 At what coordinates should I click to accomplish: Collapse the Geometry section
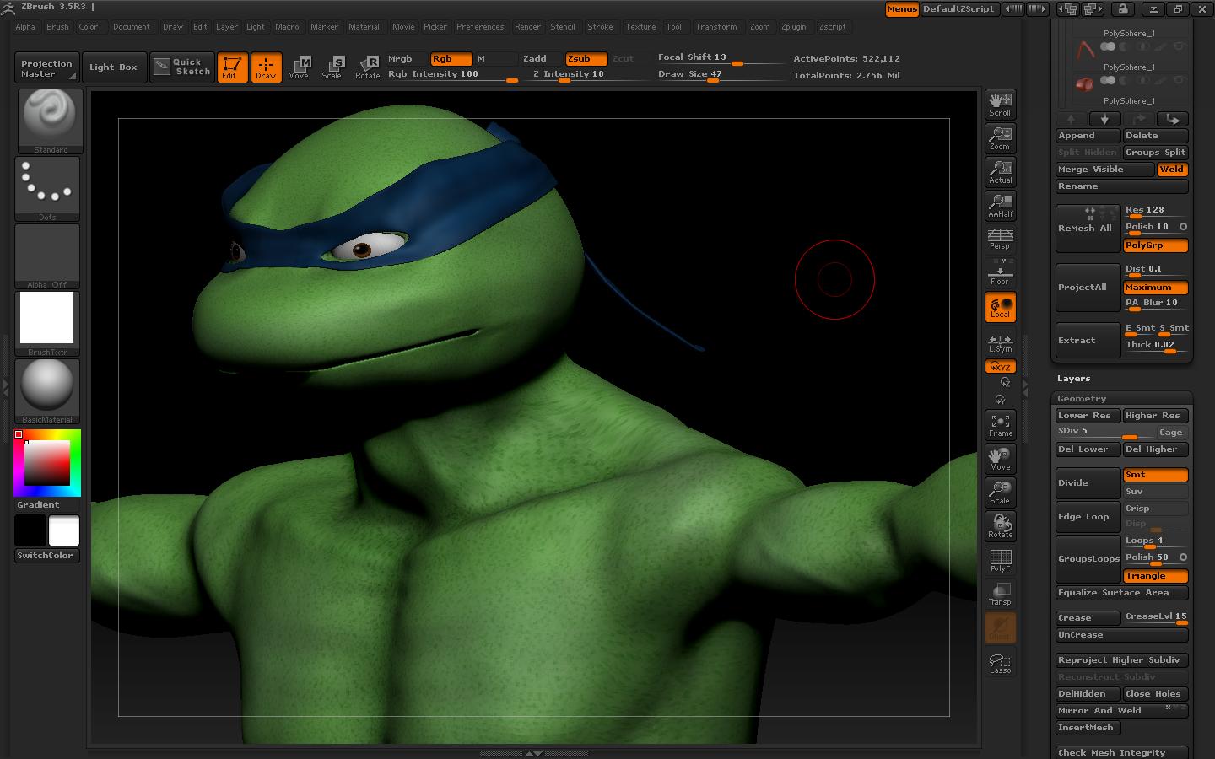[x=1082, y=399]
